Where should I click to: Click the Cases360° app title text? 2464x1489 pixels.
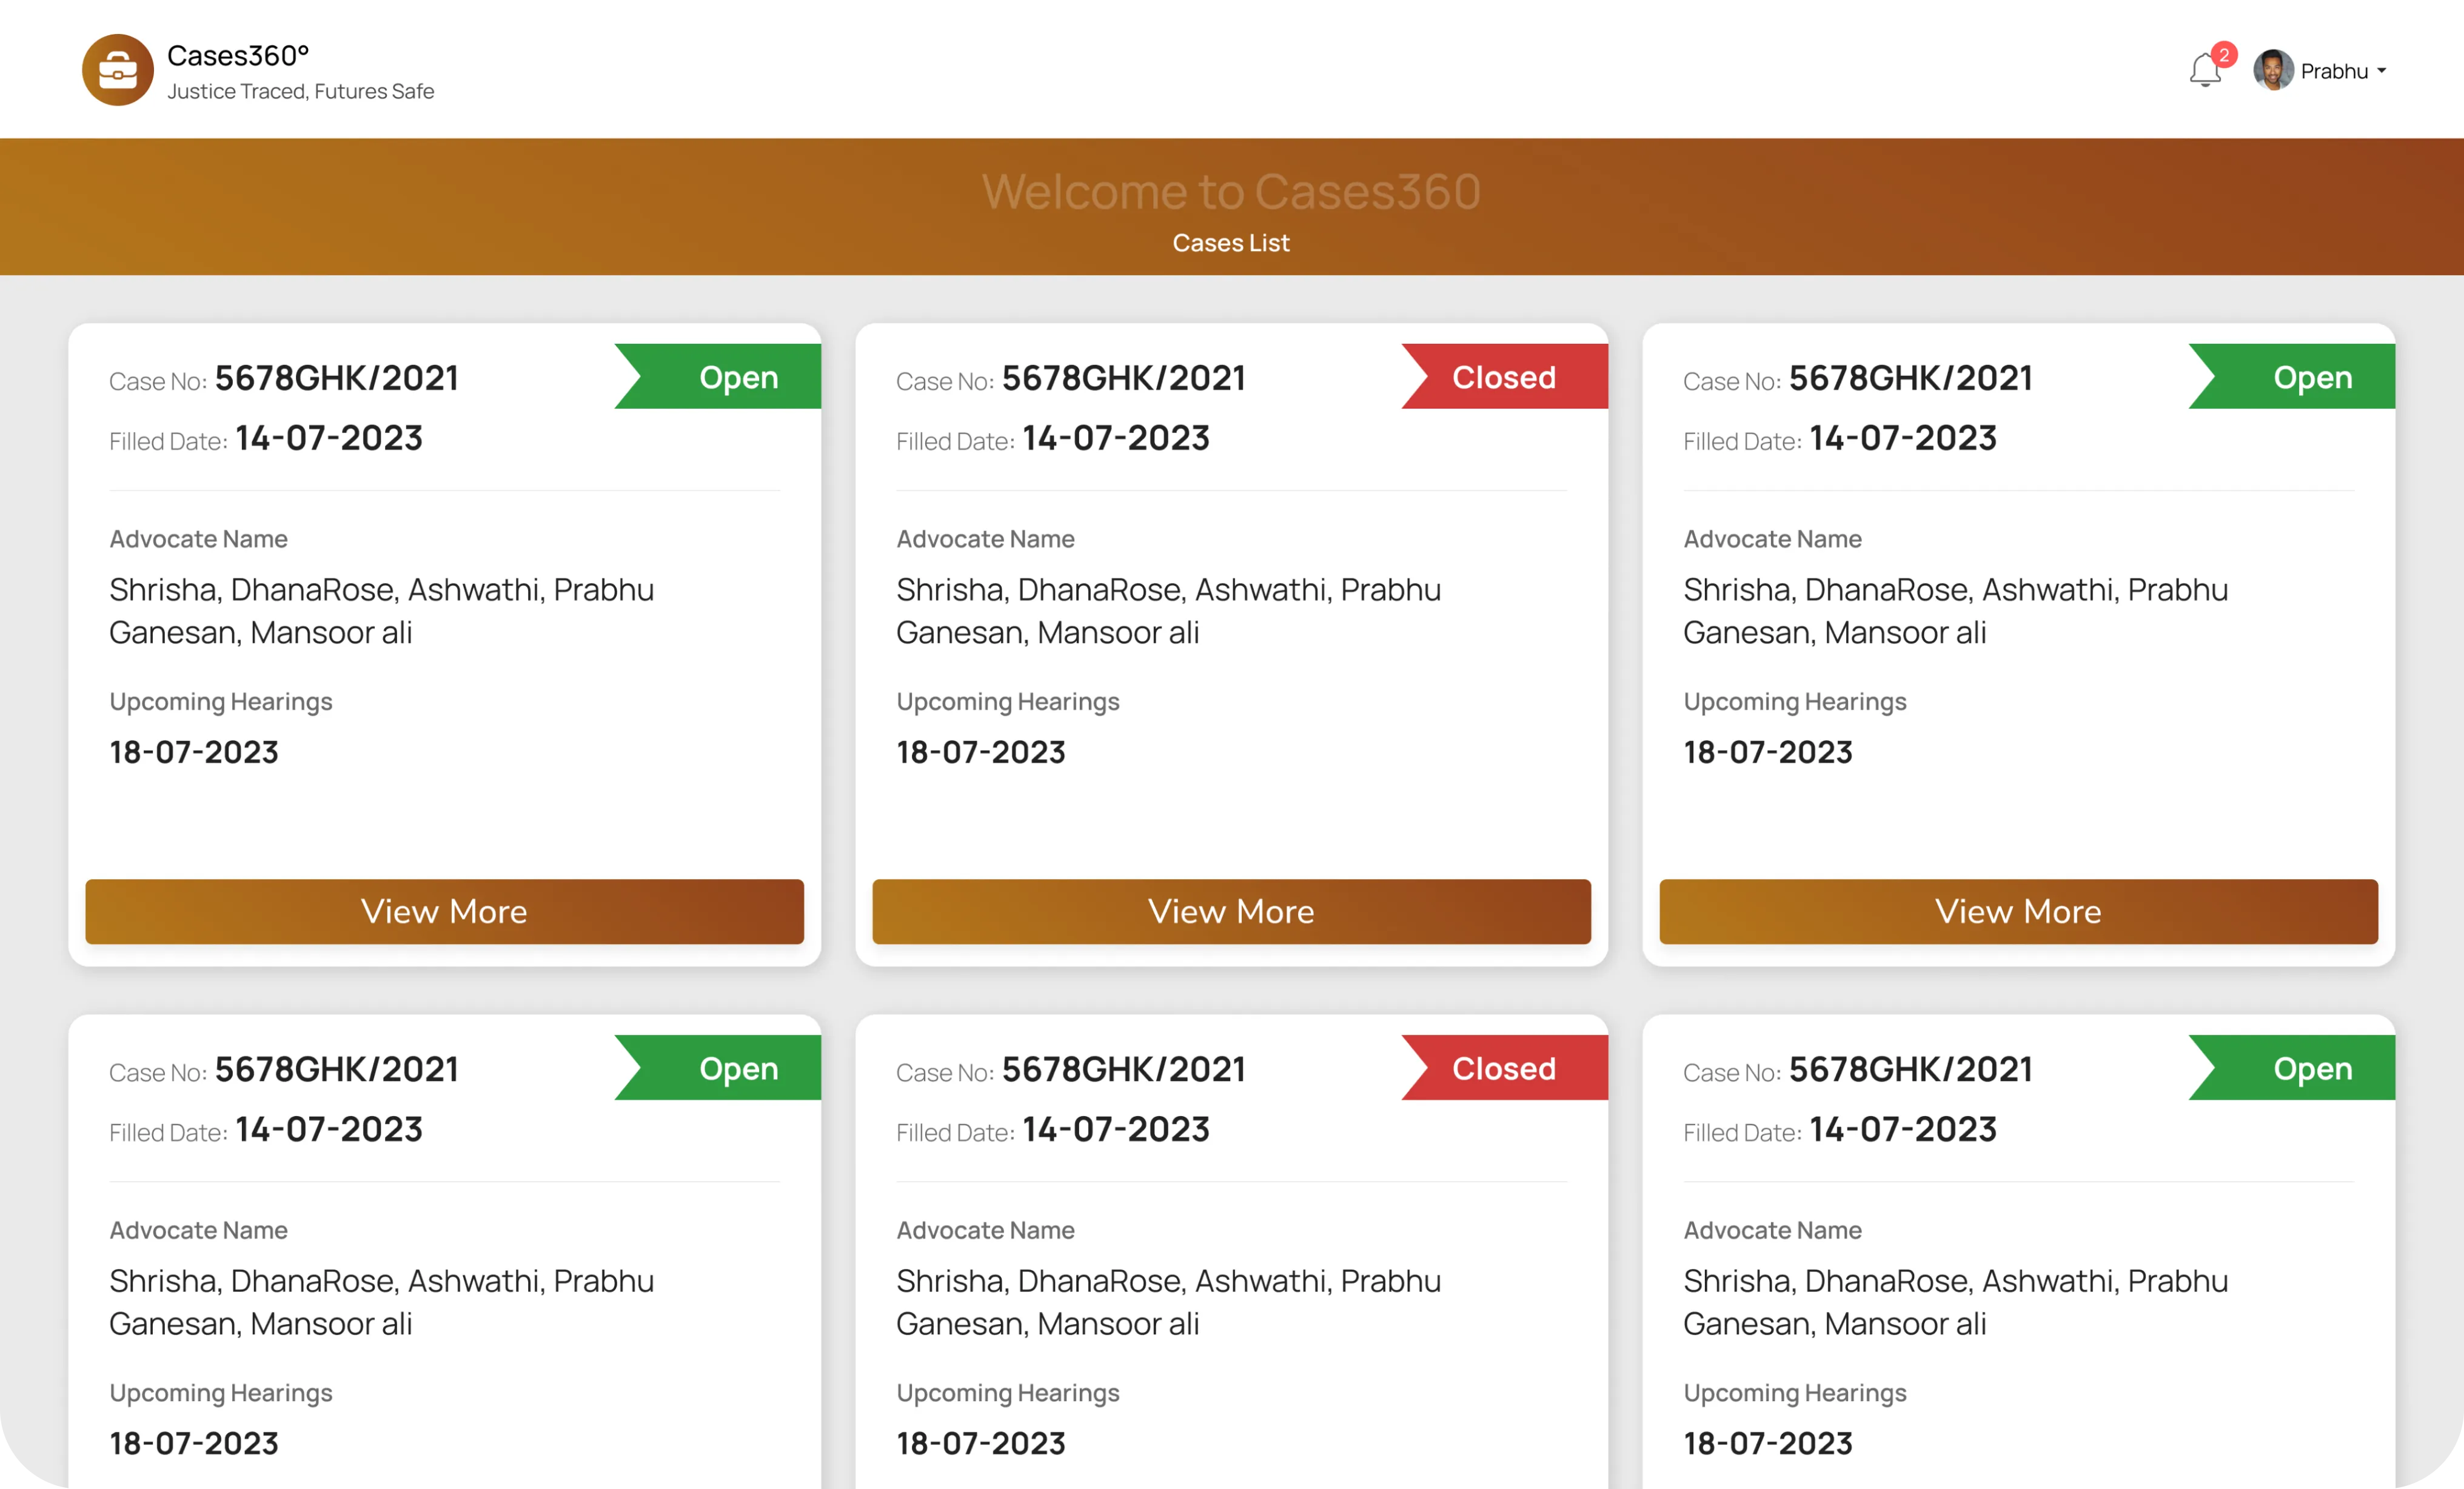238,56
